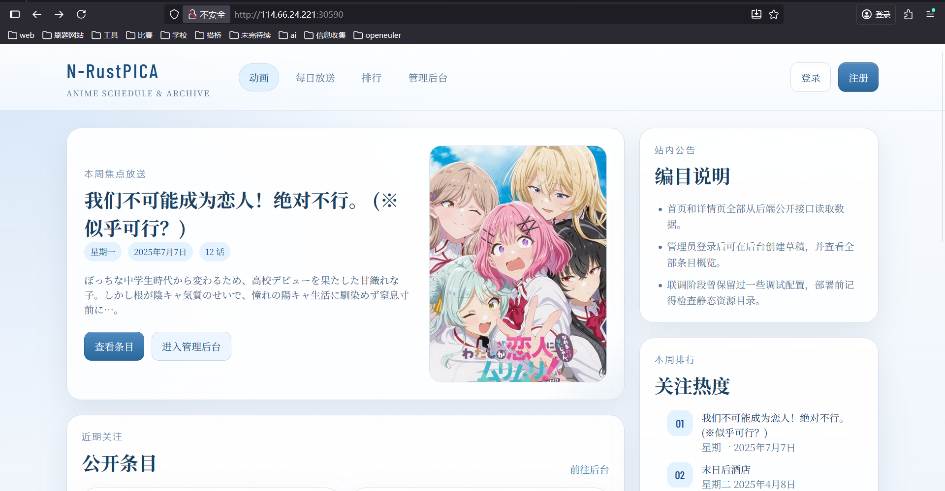Click the 12 话 episode tag
This screenshot has width=945, height=491.
click(x=215, y=252)
